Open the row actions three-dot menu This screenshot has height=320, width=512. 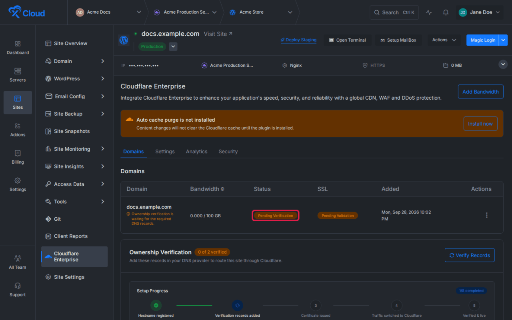487,215
